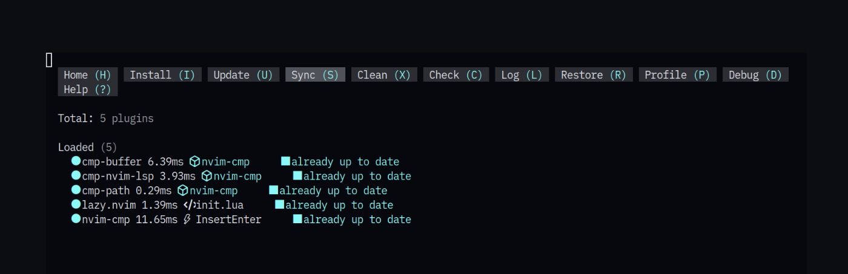The height and width of the screenshot is (274, 848).
Task: Click the 6.39ms load time
Action: point(165,161)
